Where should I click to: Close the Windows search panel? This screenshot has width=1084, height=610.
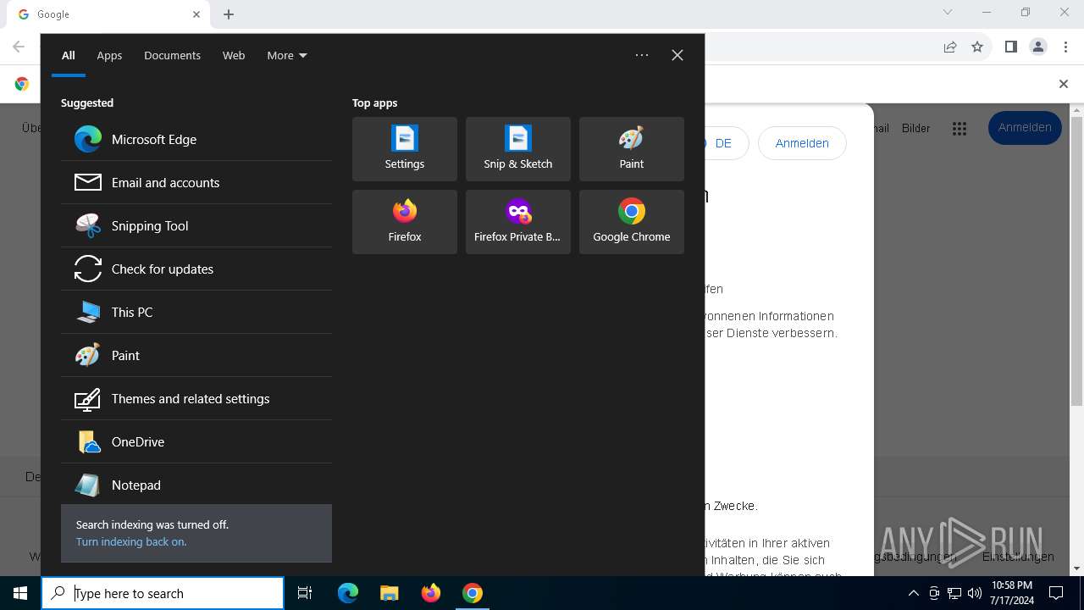(677, 55)
